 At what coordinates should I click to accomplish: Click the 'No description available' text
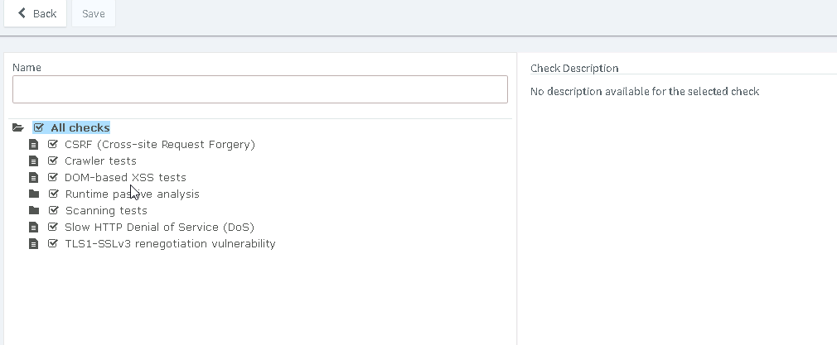pyautogui.click(x=645, y=91)
